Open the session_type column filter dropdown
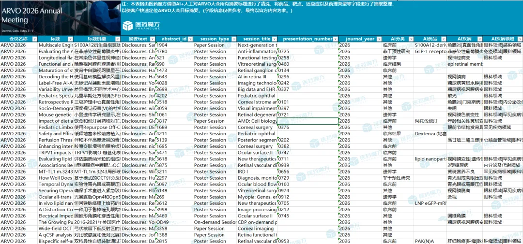This screenshot has width=523, height=244. (x=233, y=39)
